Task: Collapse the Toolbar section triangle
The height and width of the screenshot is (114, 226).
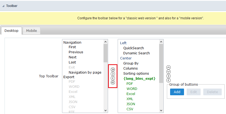Action: pos(3,6)
